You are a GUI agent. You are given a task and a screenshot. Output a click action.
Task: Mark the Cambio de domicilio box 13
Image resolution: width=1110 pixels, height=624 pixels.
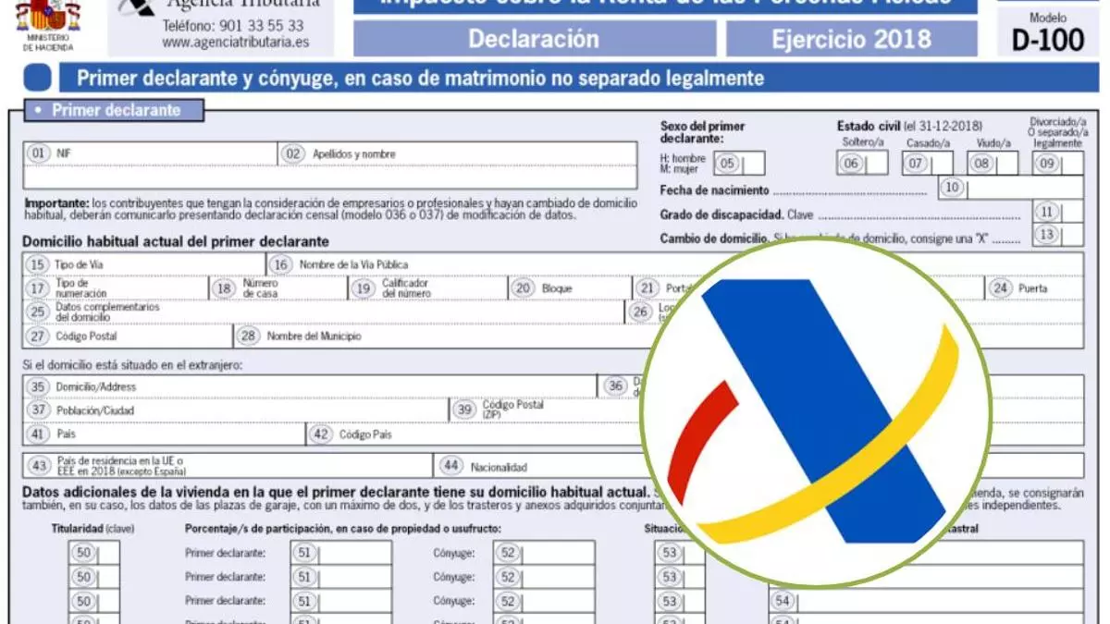click(x=1071, y=236)
